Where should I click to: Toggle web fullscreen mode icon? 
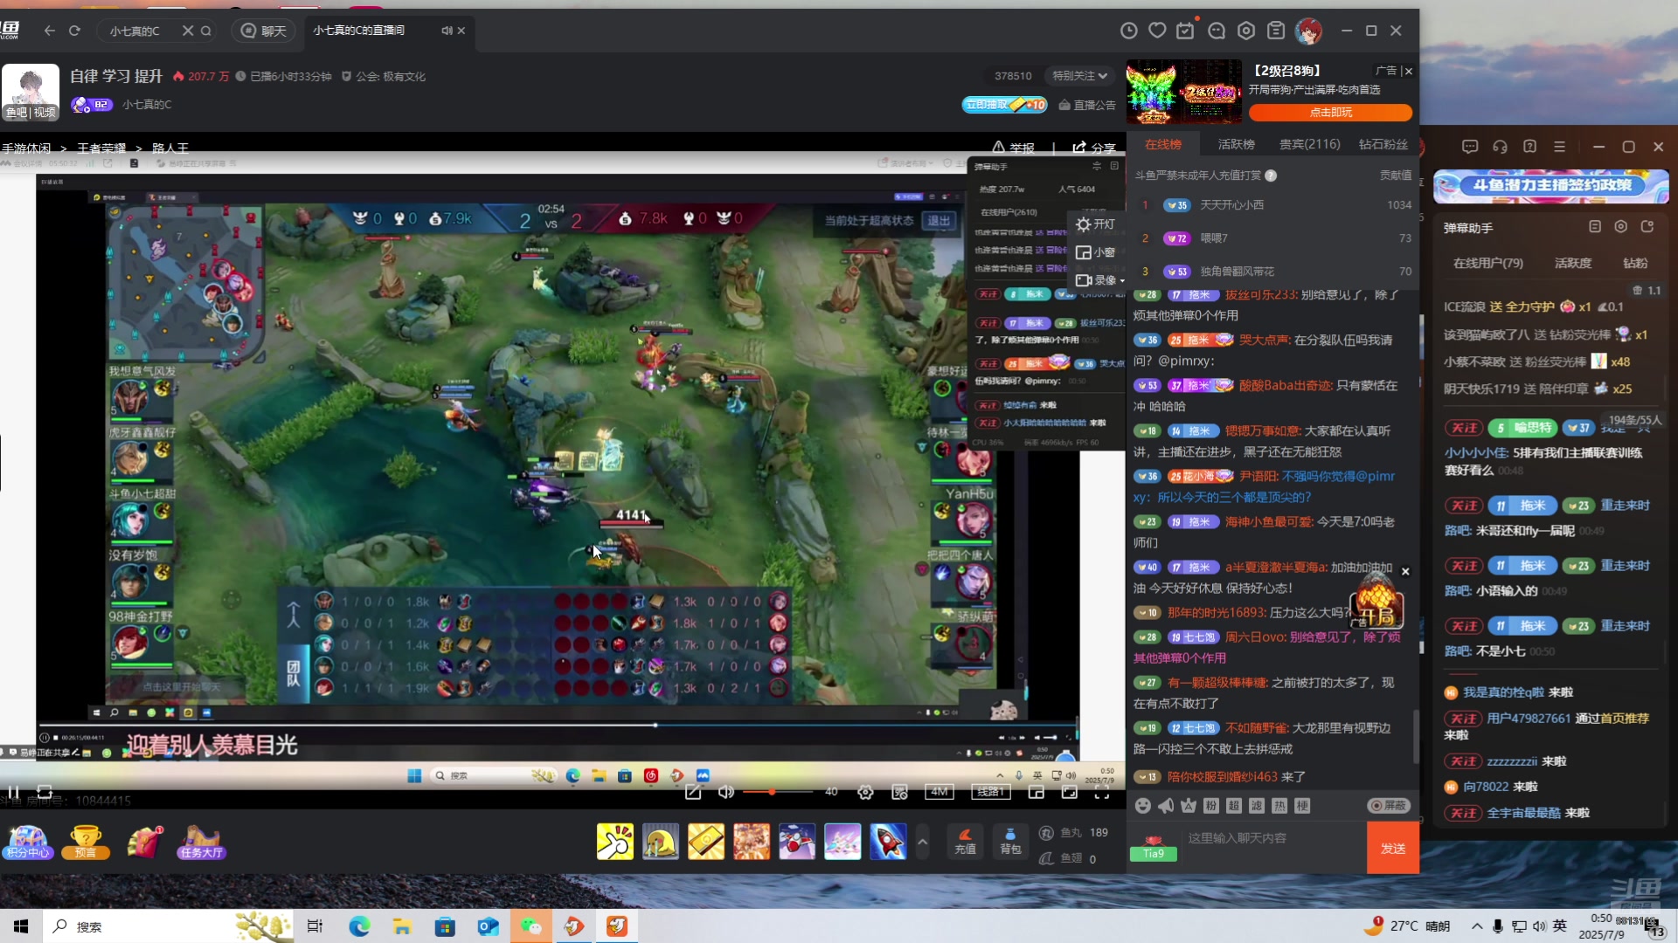[x=1070, y=792]
